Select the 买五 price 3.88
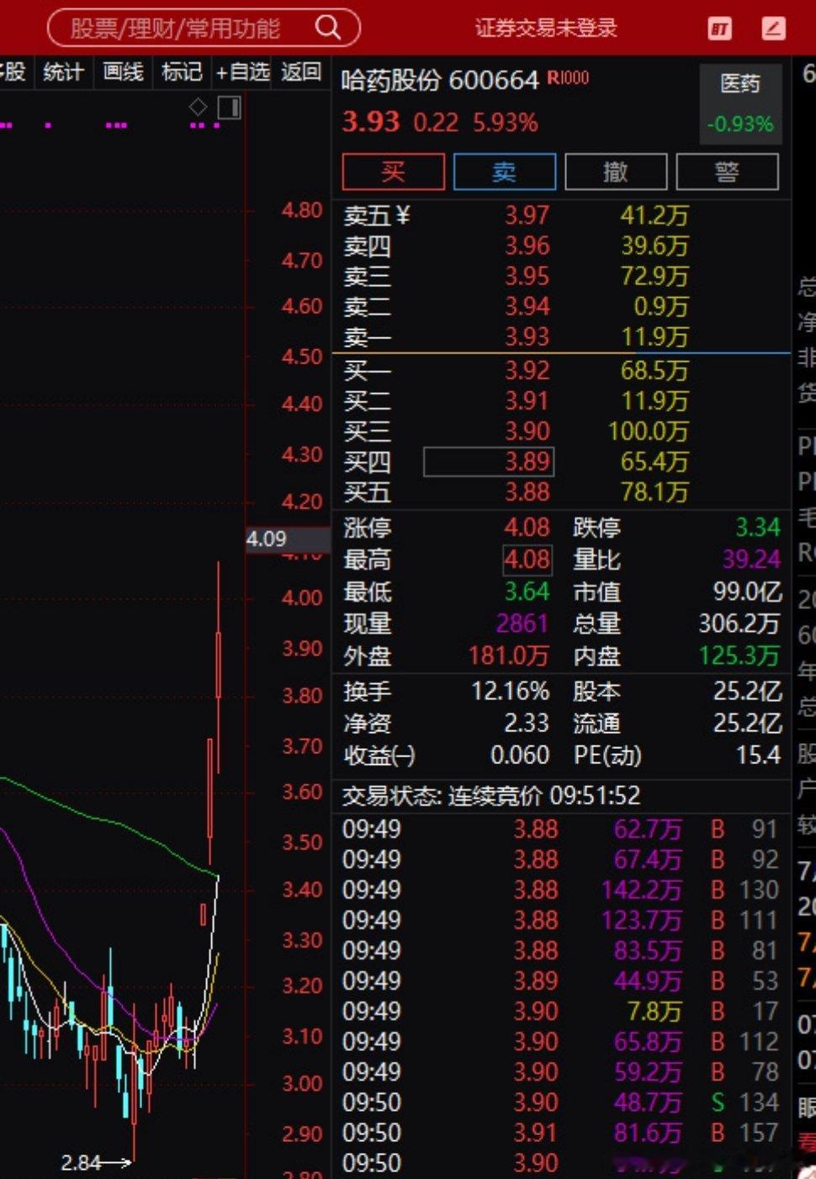The height and width of the screenshot is (1179, 816). click(527, 491)
